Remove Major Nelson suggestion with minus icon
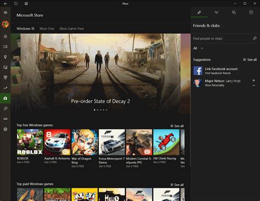 (253, 85)
